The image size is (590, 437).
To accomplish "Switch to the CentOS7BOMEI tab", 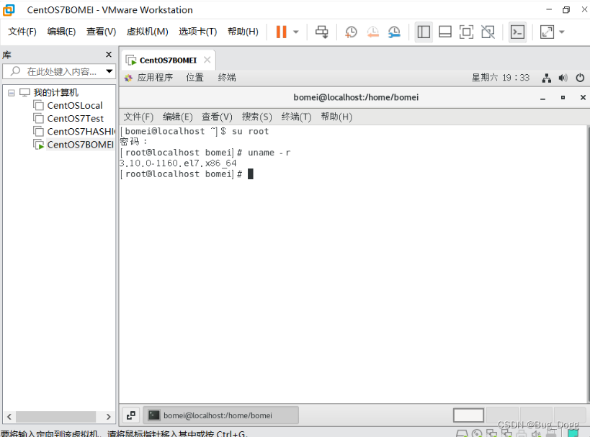I will (168, 60).
